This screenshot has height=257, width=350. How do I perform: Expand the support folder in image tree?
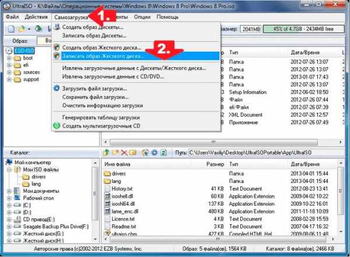[9, 79]
